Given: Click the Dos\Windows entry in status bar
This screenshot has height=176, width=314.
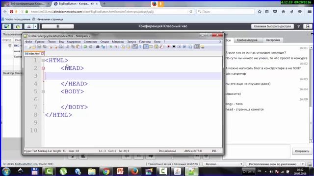Looking at the screenshot, I should click(167, 151).
